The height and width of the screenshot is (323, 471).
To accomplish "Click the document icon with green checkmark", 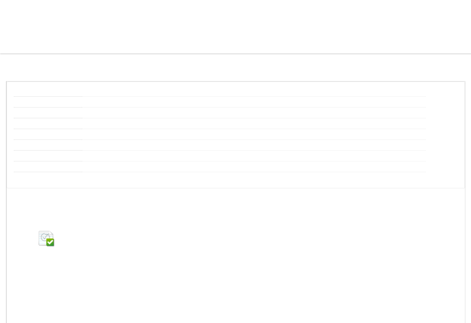I will click(46, 238).
